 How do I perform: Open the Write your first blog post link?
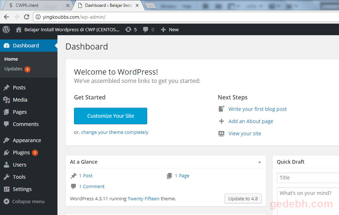point(257,109)
